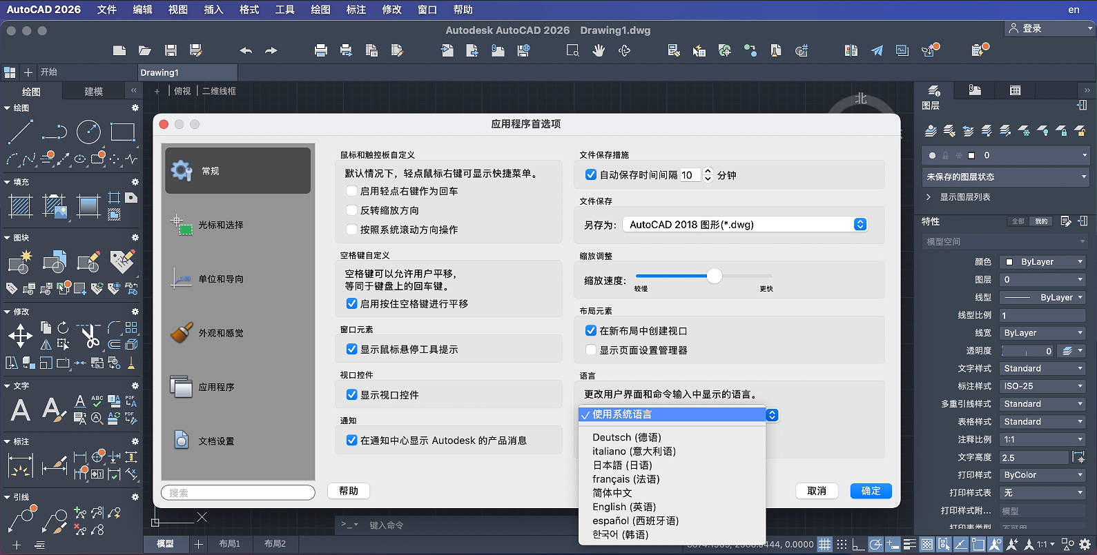Click the Save icon in the toolbar
Image resolution: width=1097 pixels, height=555 pixels.
(171, 50)
